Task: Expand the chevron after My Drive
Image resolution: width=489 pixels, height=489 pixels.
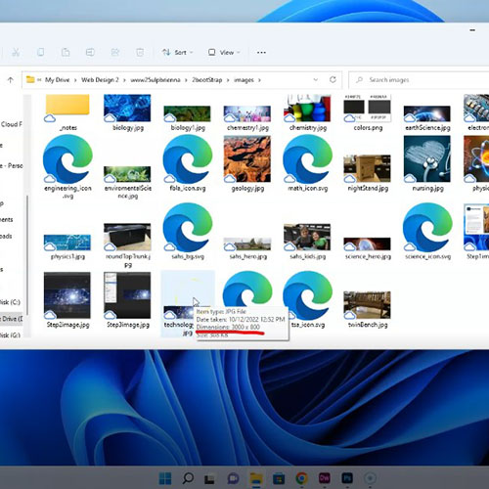Action: 75,80
